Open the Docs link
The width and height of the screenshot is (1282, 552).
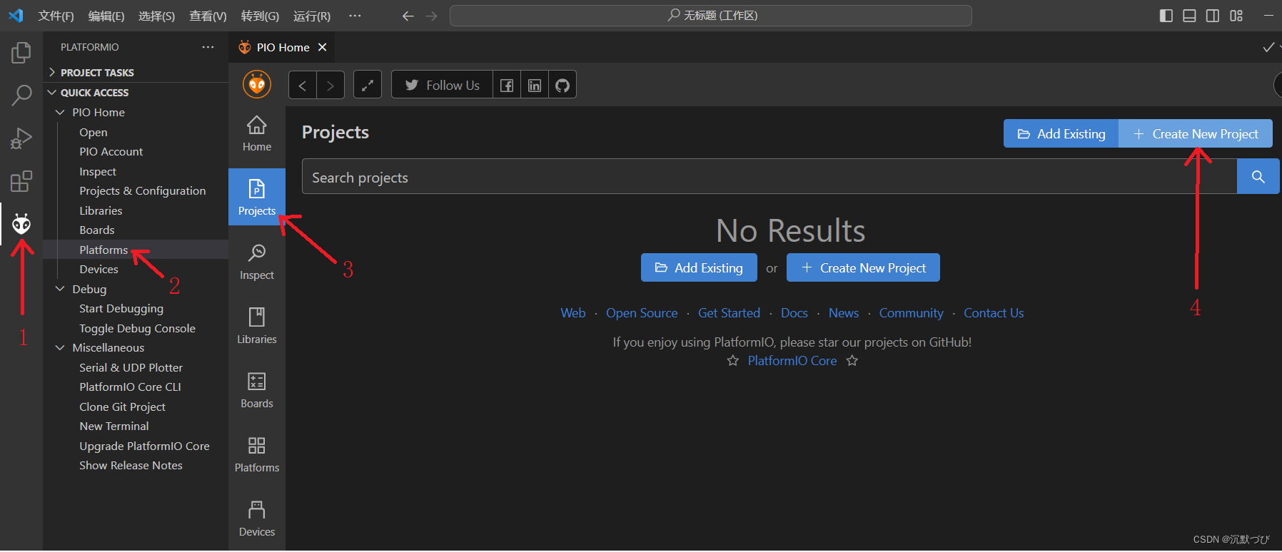(794, 313)
